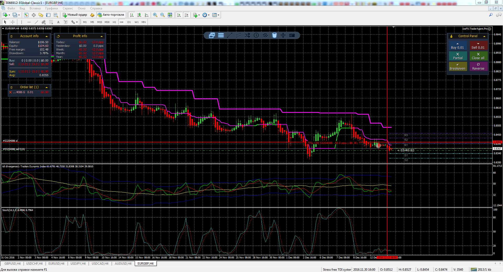Open the MetaEditor book icon
503x272 pixels.
point(92,15)
